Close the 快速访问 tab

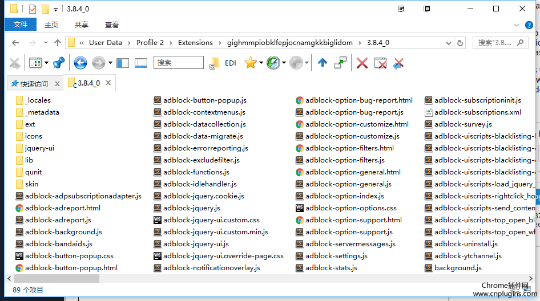pyautogui.click(x=57, y=84)
